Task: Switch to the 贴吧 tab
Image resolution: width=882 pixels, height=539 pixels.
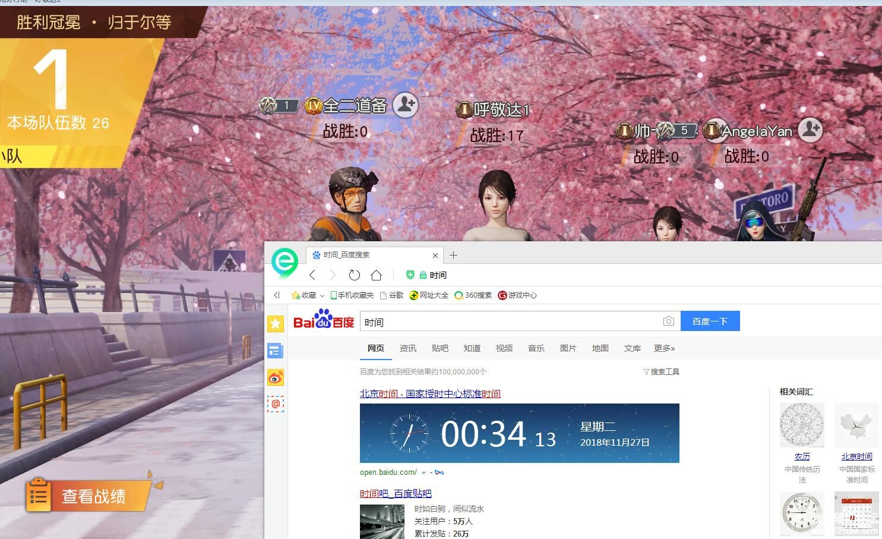Action: tap(440, 348)
